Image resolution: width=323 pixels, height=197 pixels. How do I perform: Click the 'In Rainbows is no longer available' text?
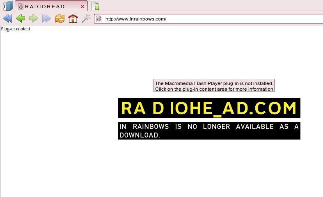click(x=209, y=131)
